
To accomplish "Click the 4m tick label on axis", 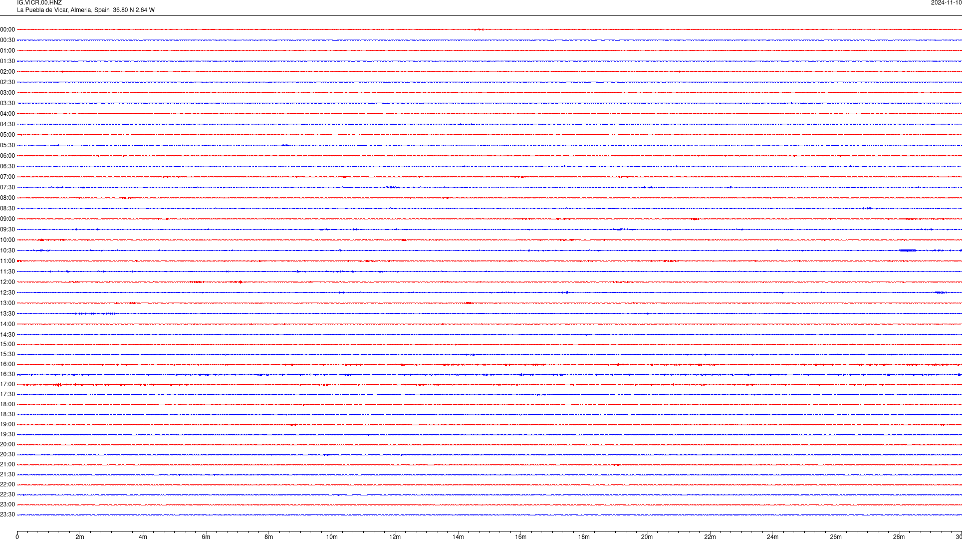I will pyautogui.click(x=143, y=537).
